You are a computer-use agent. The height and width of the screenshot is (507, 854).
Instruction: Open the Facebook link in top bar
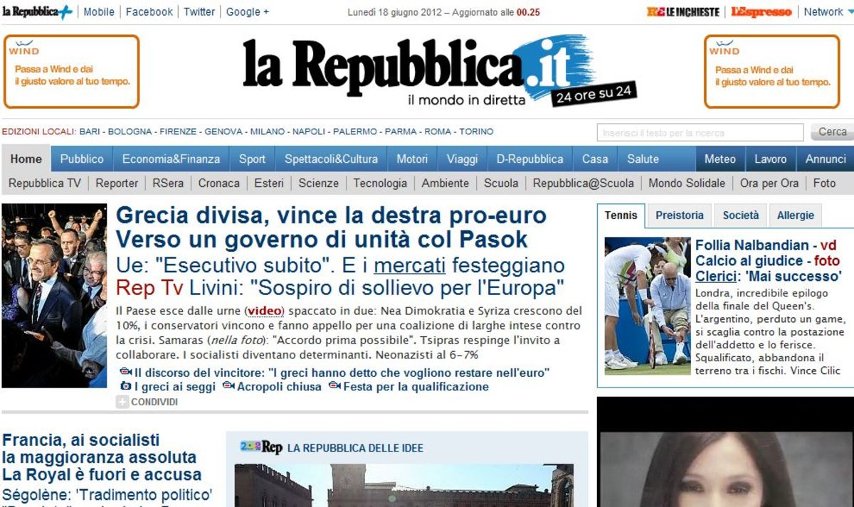[149, 12]
